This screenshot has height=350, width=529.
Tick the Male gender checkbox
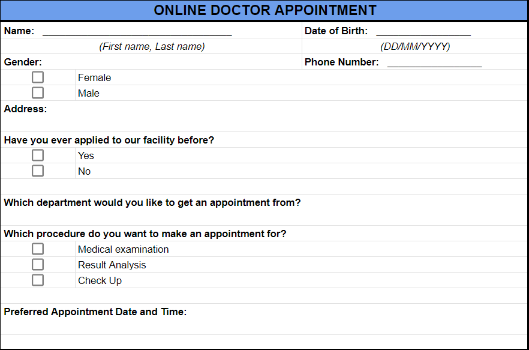[x=38, y=93]
